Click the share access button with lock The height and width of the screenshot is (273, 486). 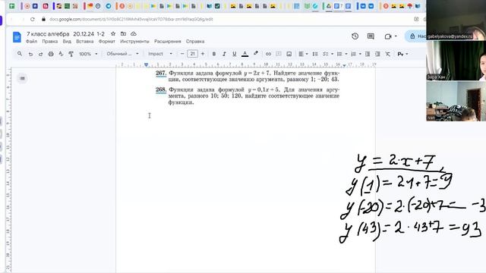(415, 36)
